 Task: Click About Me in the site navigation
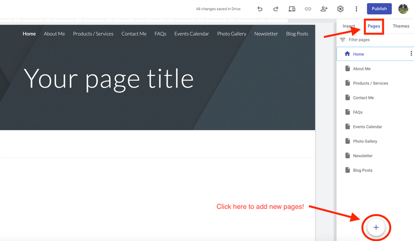(54, 34)
